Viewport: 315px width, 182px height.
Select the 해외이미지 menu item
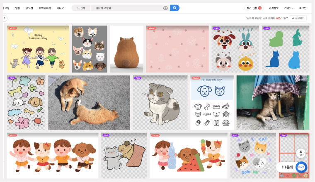pyautogui.click(x=44, y=8)
